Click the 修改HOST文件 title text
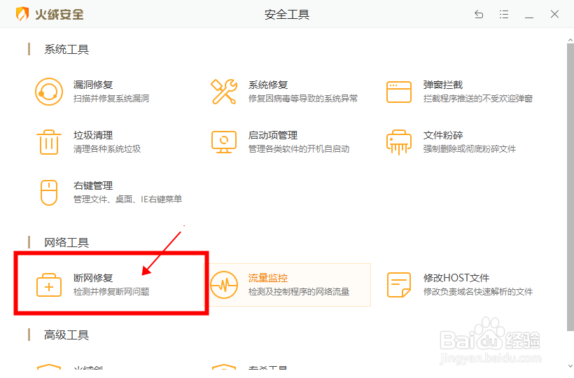Image resolution: width=574 pixels, height=378 pixels. click(456, 278)
